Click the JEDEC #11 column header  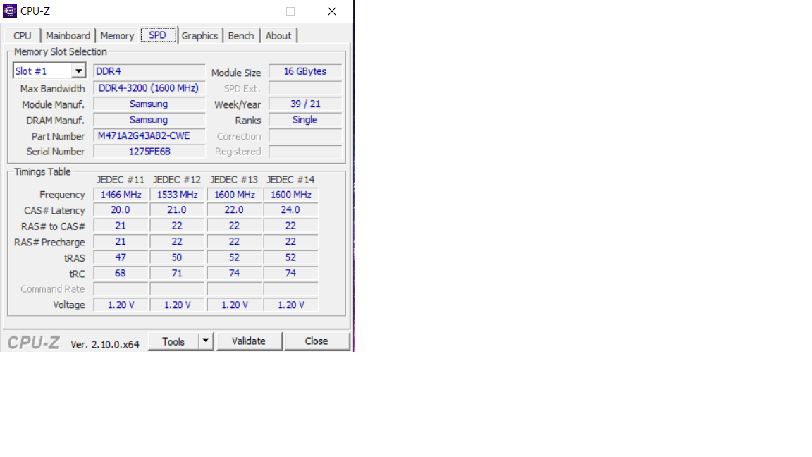click(121, 180)
